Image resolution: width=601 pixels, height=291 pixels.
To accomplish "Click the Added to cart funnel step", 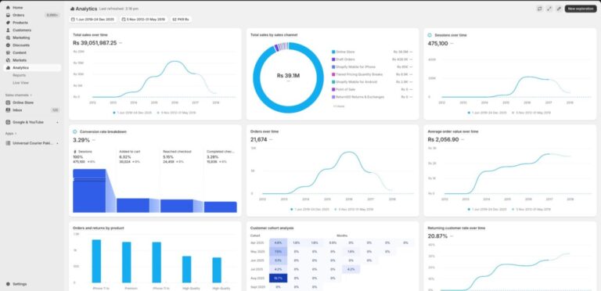I will pyautogui.click(x=133, y=205).
